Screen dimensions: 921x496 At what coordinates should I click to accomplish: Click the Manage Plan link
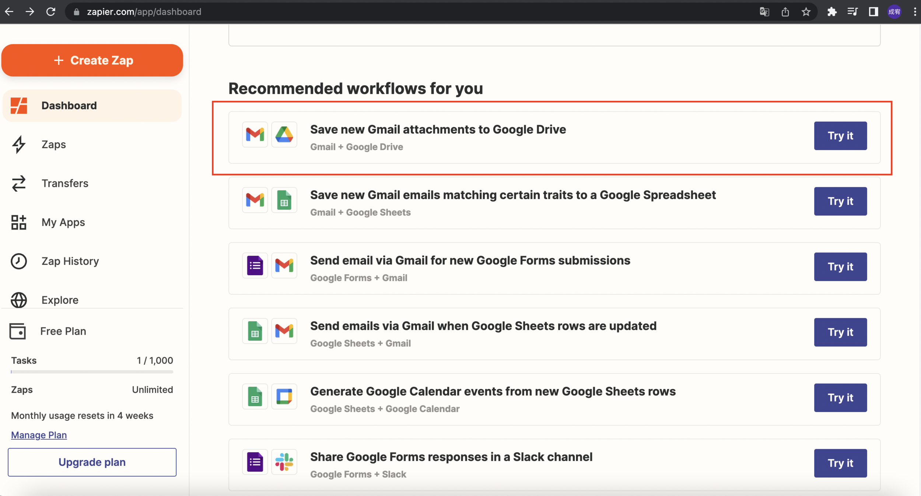39,435
